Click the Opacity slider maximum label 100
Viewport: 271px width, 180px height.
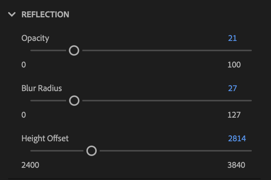pos(234,65)
